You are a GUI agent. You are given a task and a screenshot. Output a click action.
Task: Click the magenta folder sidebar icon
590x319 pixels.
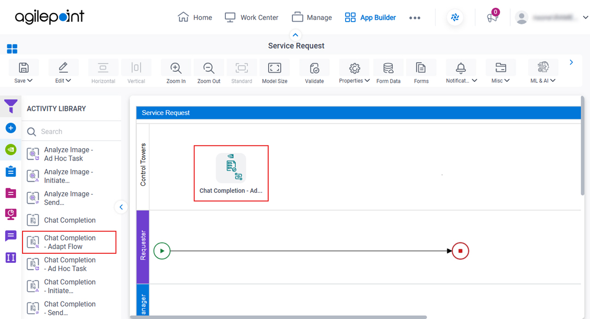[x=11, y=193]
